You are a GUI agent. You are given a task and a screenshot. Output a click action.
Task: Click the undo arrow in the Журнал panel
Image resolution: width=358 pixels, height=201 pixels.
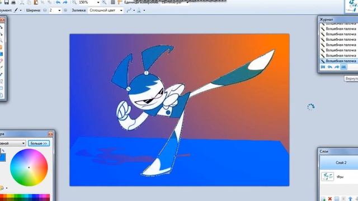click(330, 67)
